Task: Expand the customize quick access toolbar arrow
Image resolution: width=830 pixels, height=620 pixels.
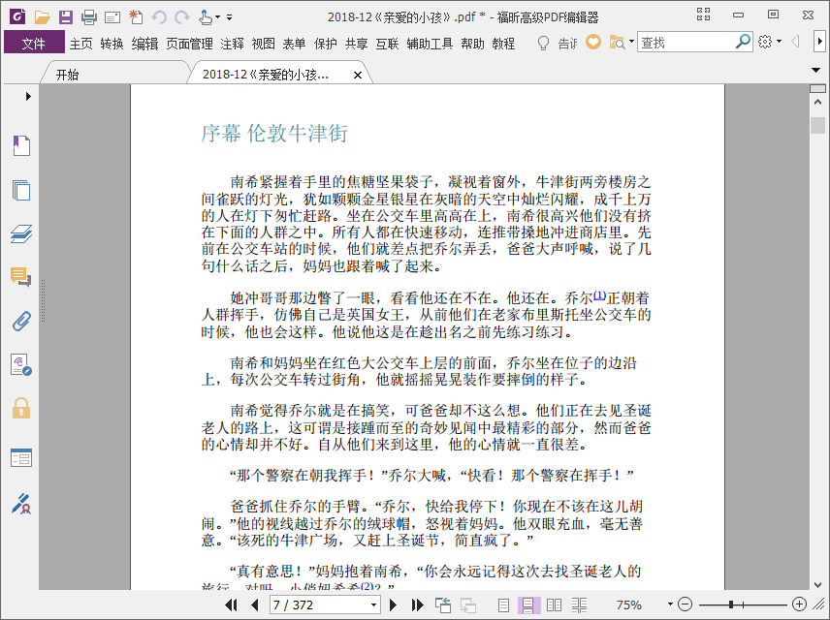Action: [x=229, y=17]
